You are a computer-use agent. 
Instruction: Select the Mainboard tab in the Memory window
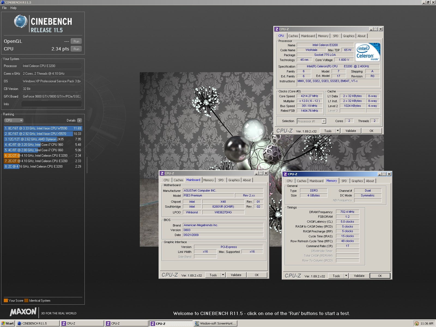(x=316, y=181)
